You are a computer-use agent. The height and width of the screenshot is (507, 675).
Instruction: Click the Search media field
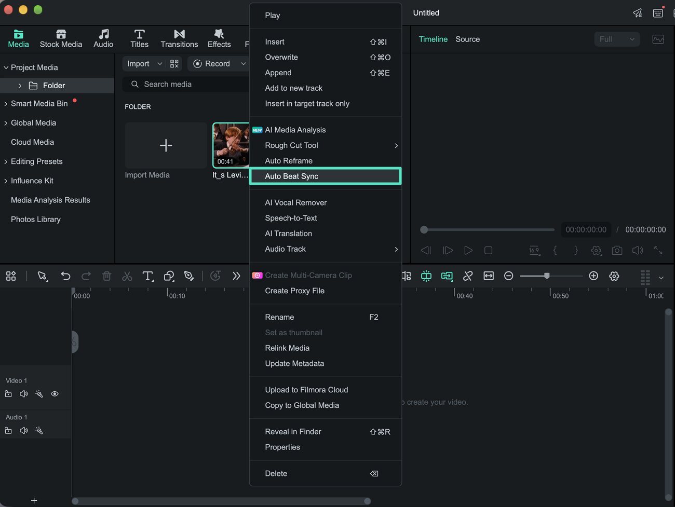coord(186,84)
